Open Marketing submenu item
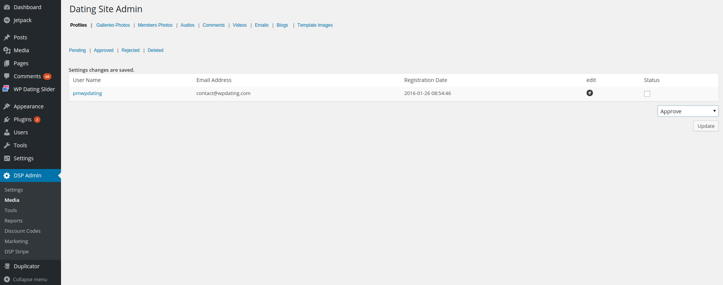 click(16, 241)
